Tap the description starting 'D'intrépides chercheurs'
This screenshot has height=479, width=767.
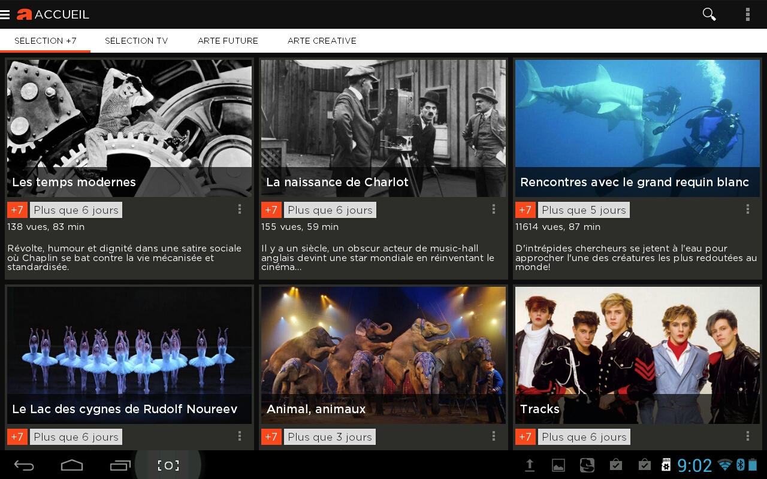tap(636, 257)
